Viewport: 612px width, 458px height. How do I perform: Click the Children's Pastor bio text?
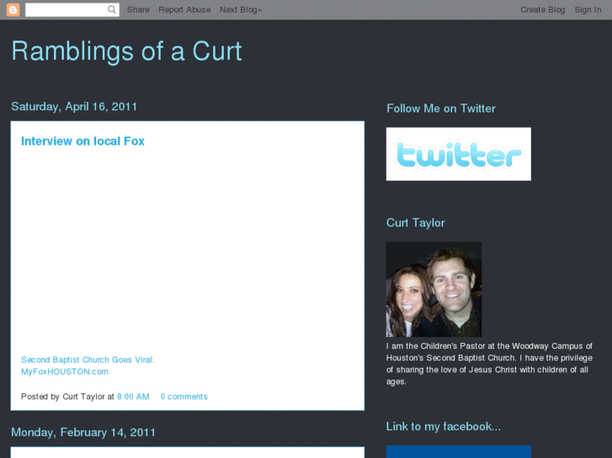coord(489,364)
